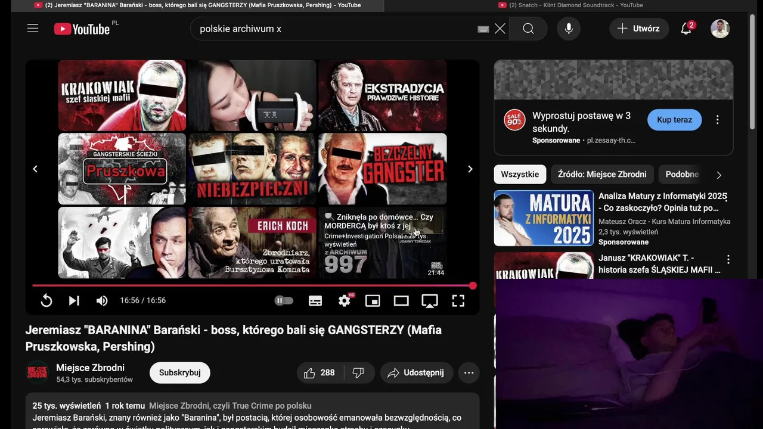Open the EKSTRADYCJA end-screen thumbnail
Image resolution: width=763 pixels, height=429 pixels.
pos(382,95)
